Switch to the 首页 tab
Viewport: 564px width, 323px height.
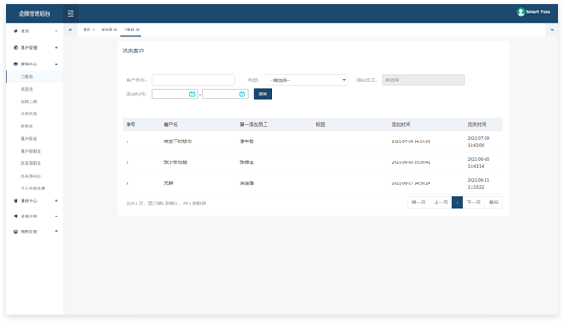pos(86,30)
